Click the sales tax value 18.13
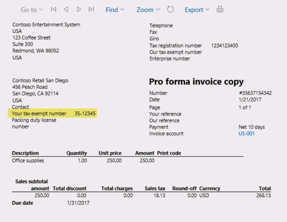This screenshot has height=222, width=287. click(159, 195)
